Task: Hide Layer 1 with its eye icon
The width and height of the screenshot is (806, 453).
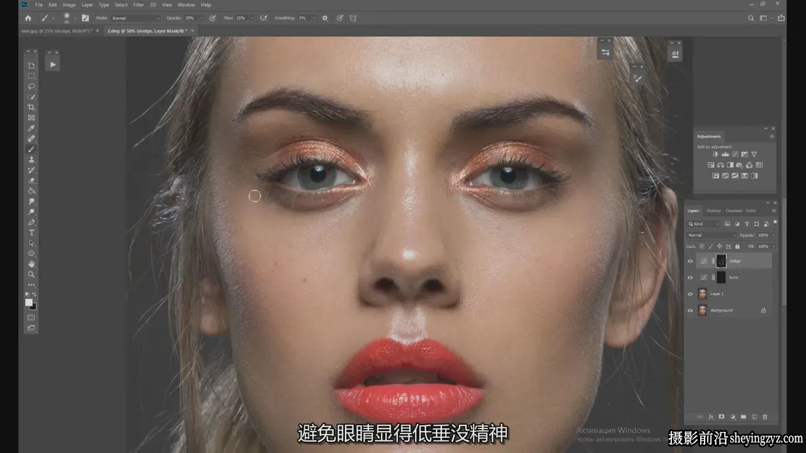Action: (690, 294)
